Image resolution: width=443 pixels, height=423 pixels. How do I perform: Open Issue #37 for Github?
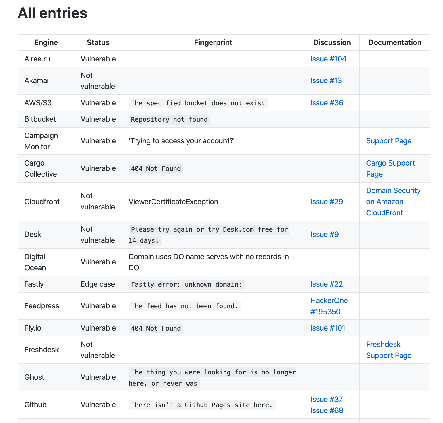[x=327, y=399]
